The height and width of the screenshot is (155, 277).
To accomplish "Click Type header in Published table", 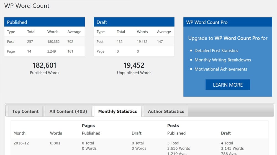I will tap(11, 32).
